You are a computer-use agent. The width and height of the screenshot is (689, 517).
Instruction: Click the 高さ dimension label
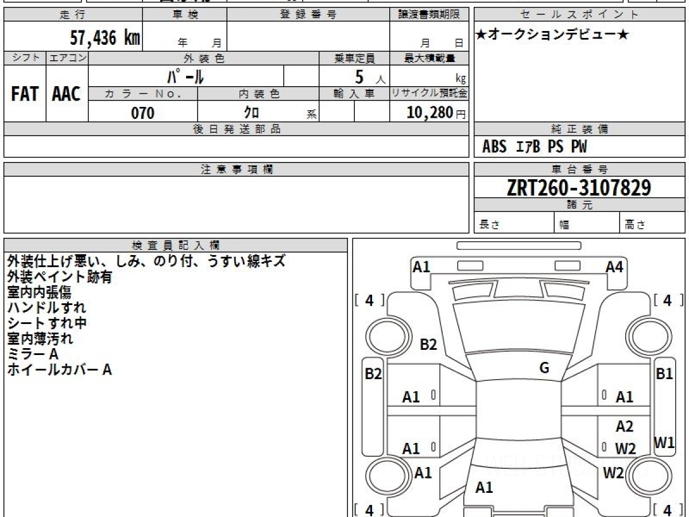pyautogui.click(x=635, y=225)
